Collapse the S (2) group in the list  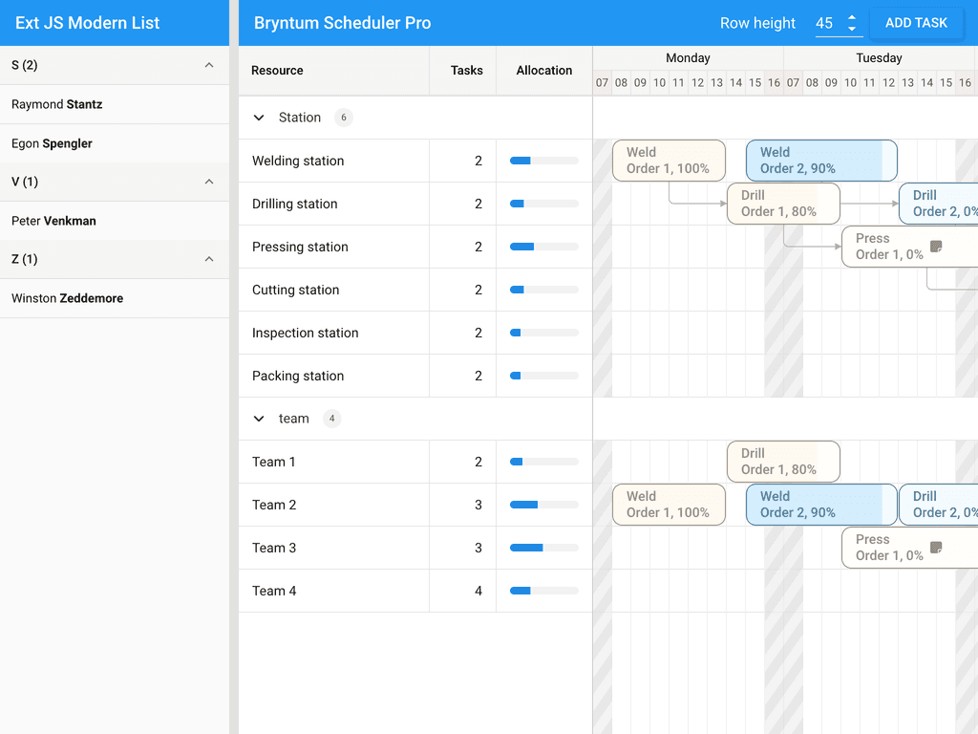tap(209, 65)
